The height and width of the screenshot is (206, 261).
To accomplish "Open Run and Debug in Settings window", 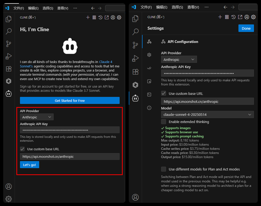I will [x=135, y=58].
